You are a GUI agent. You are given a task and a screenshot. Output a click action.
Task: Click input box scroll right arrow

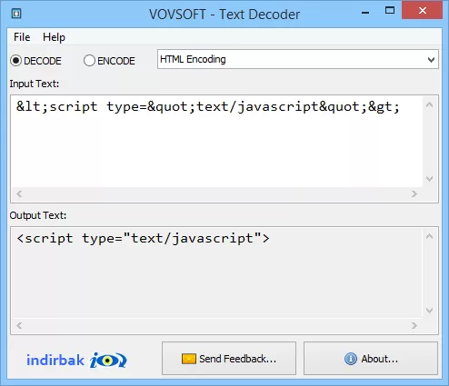pos(414,193)
